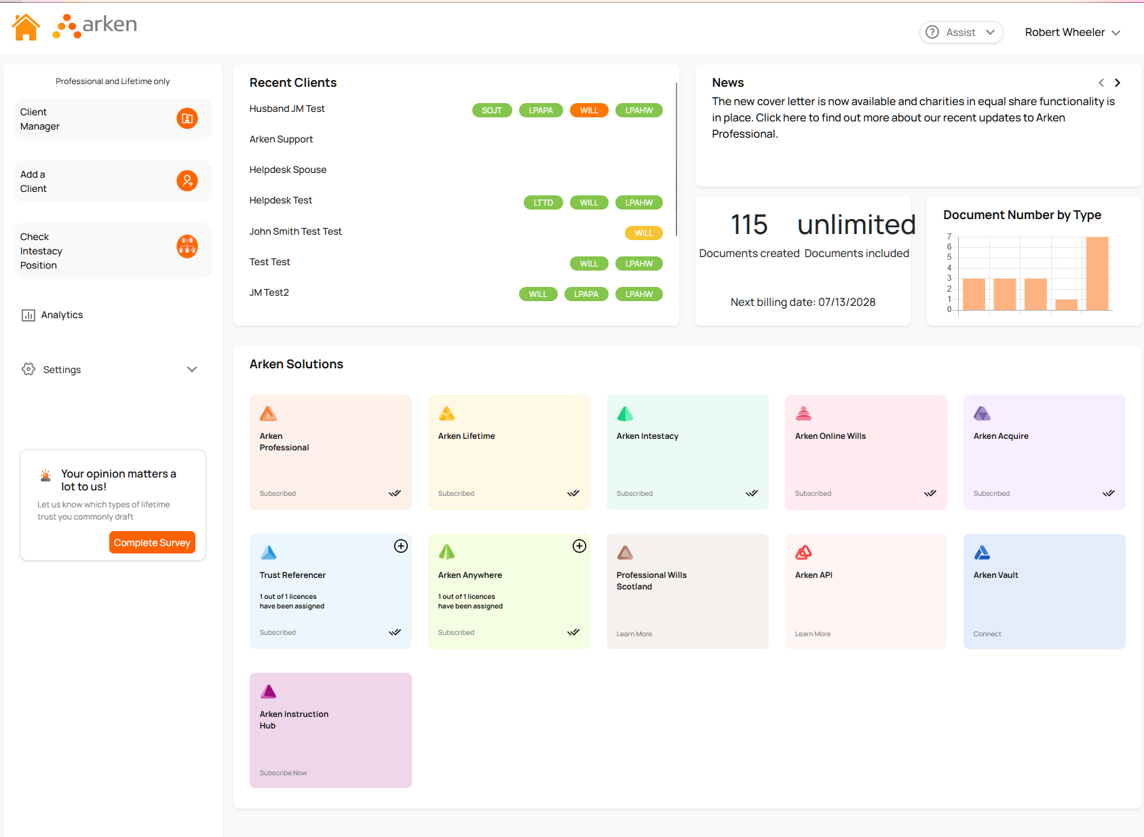This screenshot has height=837, width=1144.
Task: Click Connect on the Arken Vault card
Action: [x=987, y=634]
